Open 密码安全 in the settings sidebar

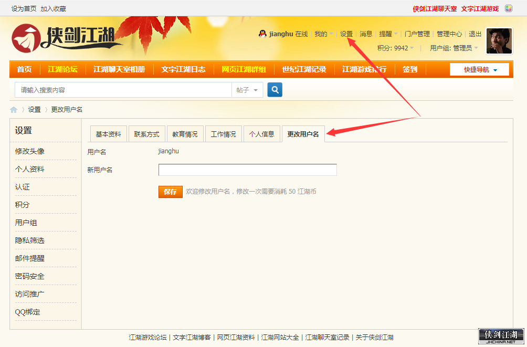(30, 276)
